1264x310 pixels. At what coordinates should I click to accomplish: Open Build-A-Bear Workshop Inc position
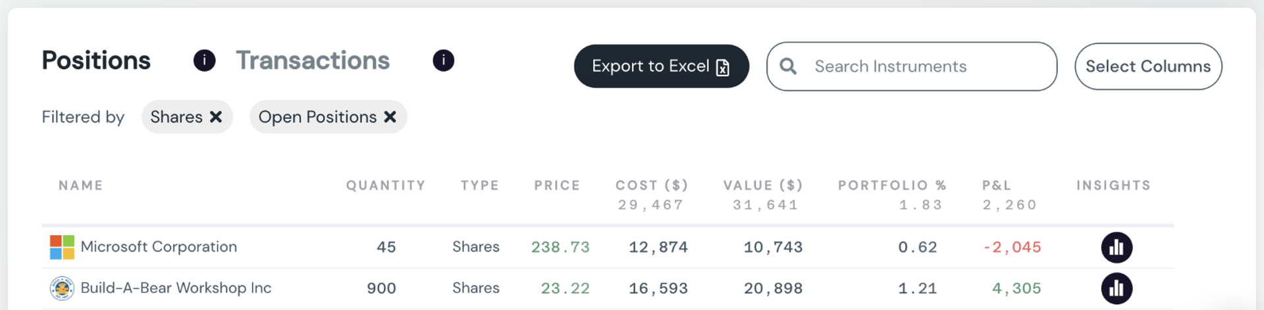[x=176, y=288]
